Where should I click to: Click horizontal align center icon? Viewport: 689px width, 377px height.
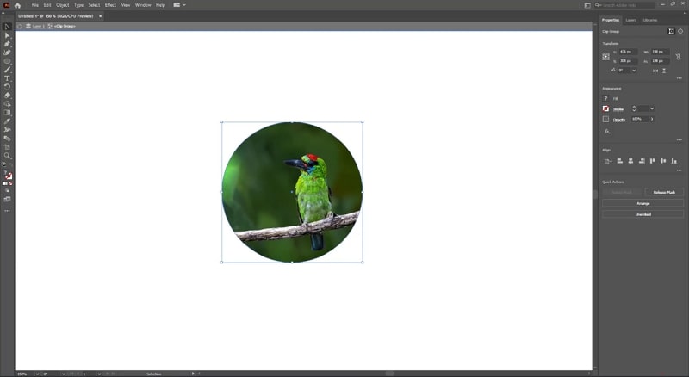[630, 161]
